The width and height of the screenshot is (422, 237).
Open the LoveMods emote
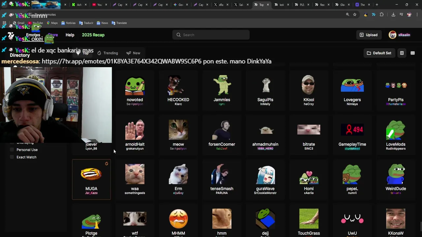[396, 134]
